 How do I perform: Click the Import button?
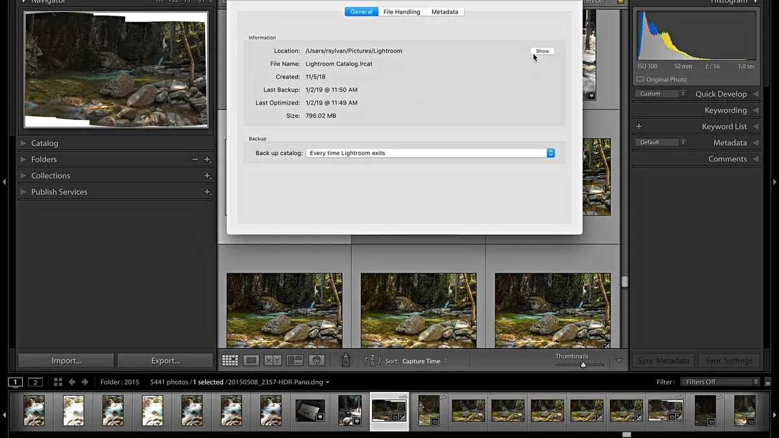(66, 361)
